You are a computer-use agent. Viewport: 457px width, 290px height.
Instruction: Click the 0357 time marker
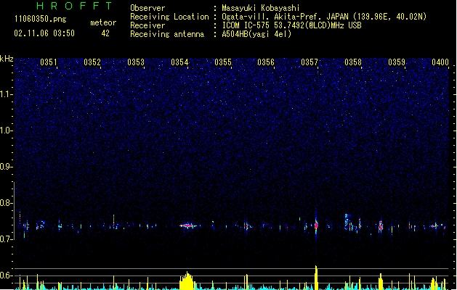pyautogui.click(x=310, y=62)
